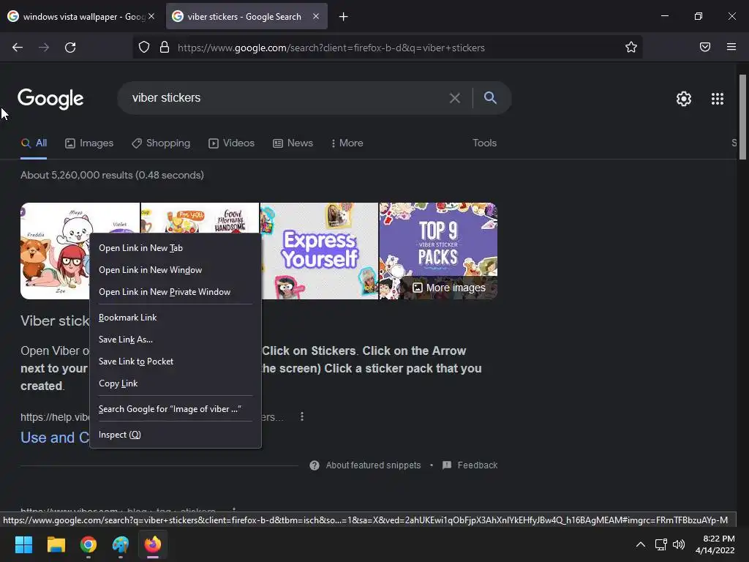Open File Explorer from the taskbar
The width and height of the screenshot is (749, 562).
pyautogui.click(x=56, y=544)
